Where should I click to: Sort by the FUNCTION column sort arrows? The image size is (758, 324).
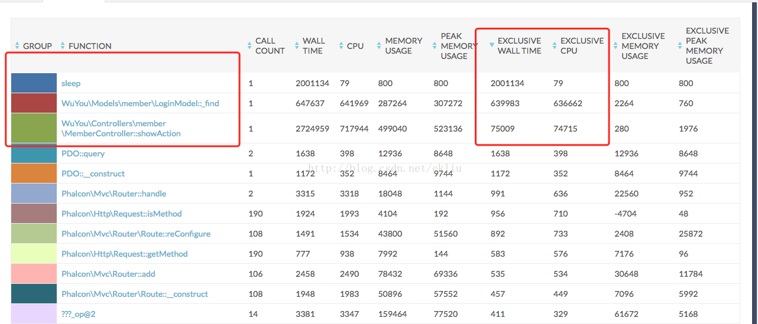pyautogui.click(x=63, y=46)
